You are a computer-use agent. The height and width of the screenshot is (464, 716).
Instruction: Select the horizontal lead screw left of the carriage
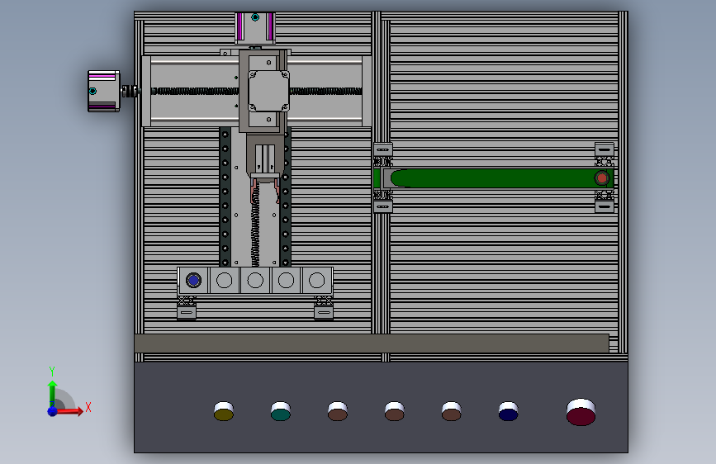coord(195,91)
